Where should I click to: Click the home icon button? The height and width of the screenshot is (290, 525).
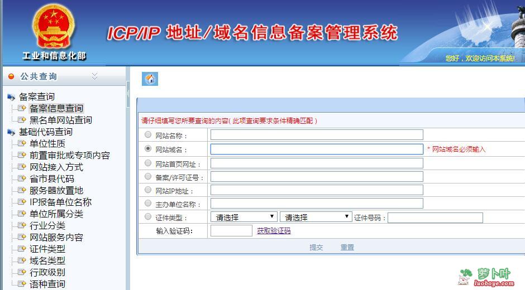coord(150,79)
